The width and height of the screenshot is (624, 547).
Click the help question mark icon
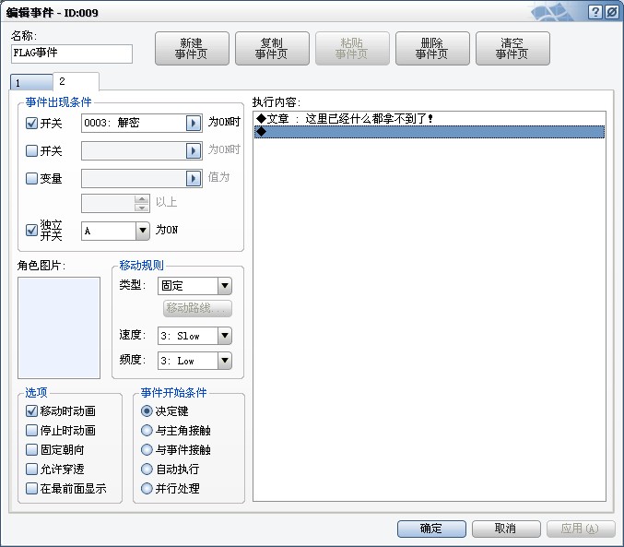[x=595, y=12]
